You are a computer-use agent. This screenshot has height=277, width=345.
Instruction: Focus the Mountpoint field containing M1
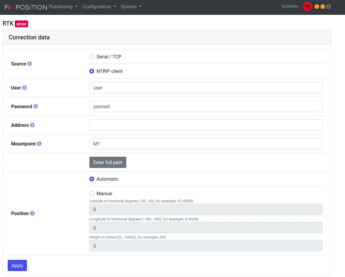206,144
